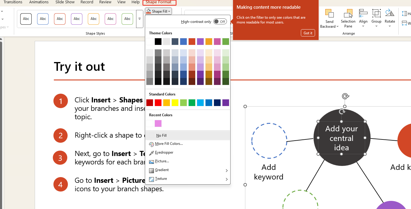Switch to the Review tab

click(105, 2)
